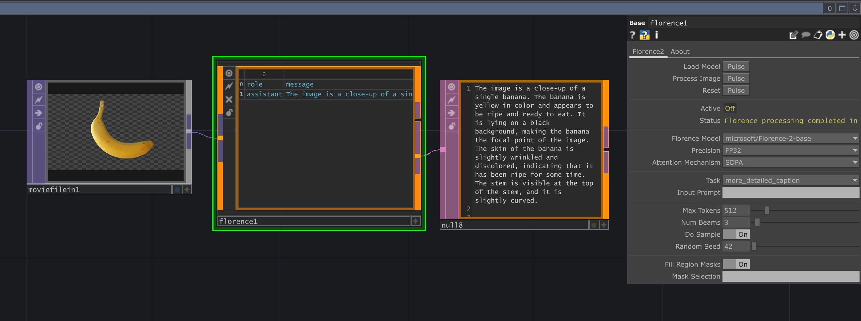Click the Python logo icon in the parameter panel
This screenshot has width=861, height=321.
click(830, 35)
